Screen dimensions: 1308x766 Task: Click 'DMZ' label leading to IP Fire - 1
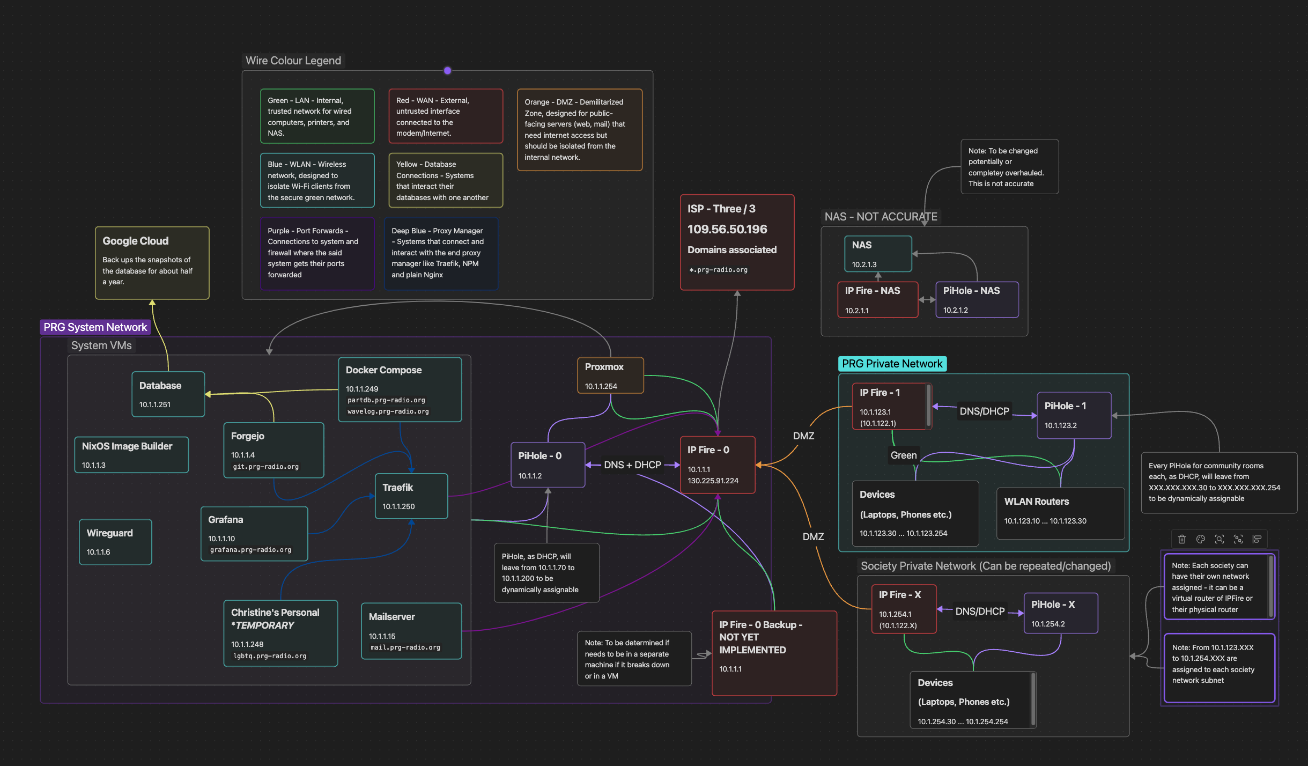[803, 436]
